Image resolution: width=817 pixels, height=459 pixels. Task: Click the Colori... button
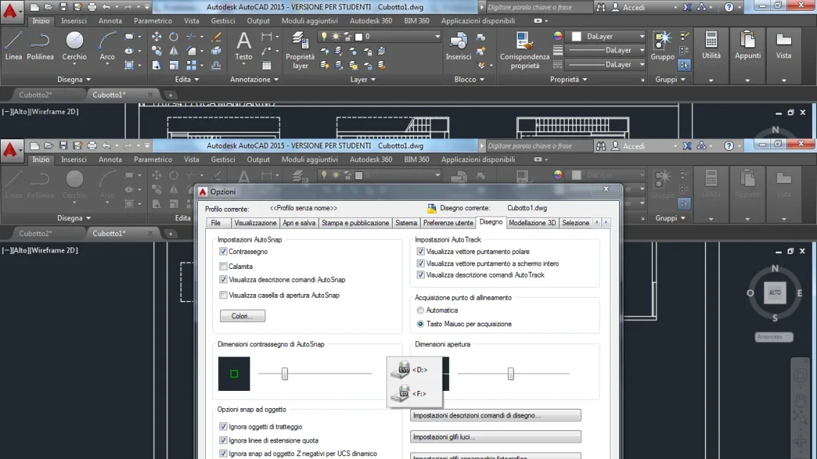[x=242, y=316]
